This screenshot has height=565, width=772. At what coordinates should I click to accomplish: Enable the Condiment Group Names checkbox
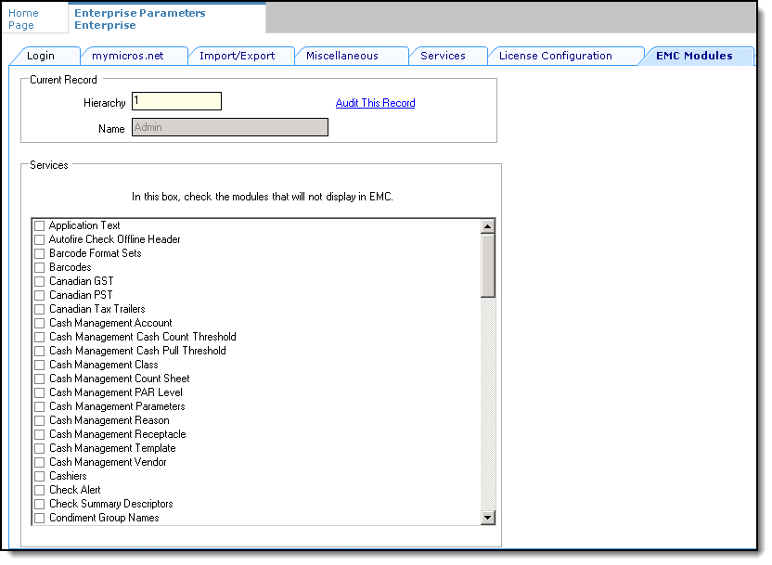click(x=39, y=519)
